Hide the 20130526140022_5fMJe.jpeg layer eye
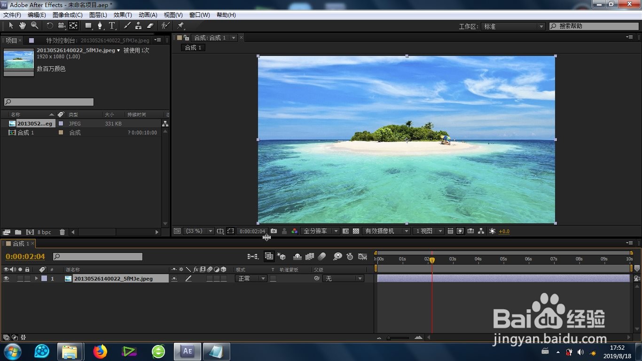This screenshot has height=361, width=642. [x=6, y=279]
